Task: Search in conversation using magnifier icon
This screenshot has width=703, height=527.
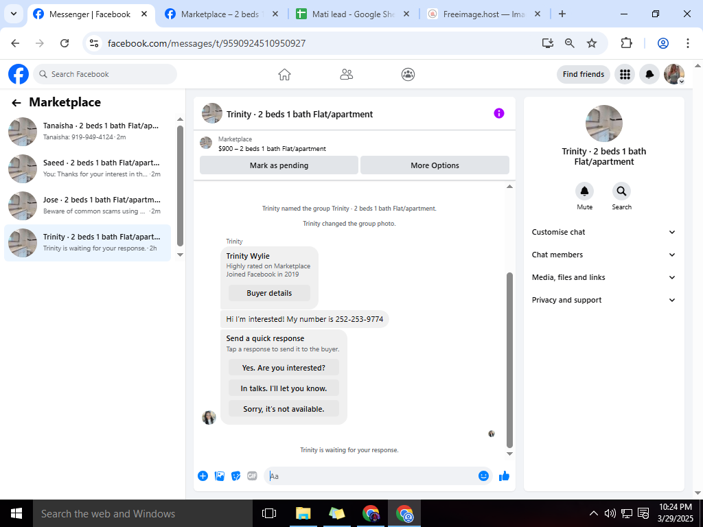Action: [x=621, y=191]
